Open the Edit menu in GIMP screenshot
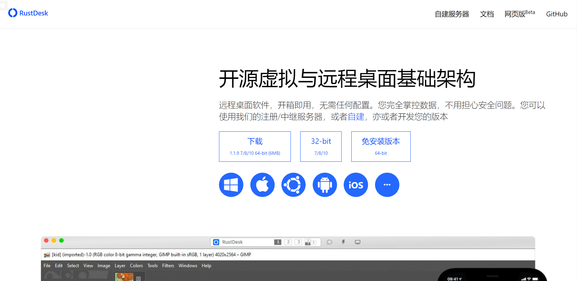Viewport: 577px width, 281px height. 59,266
